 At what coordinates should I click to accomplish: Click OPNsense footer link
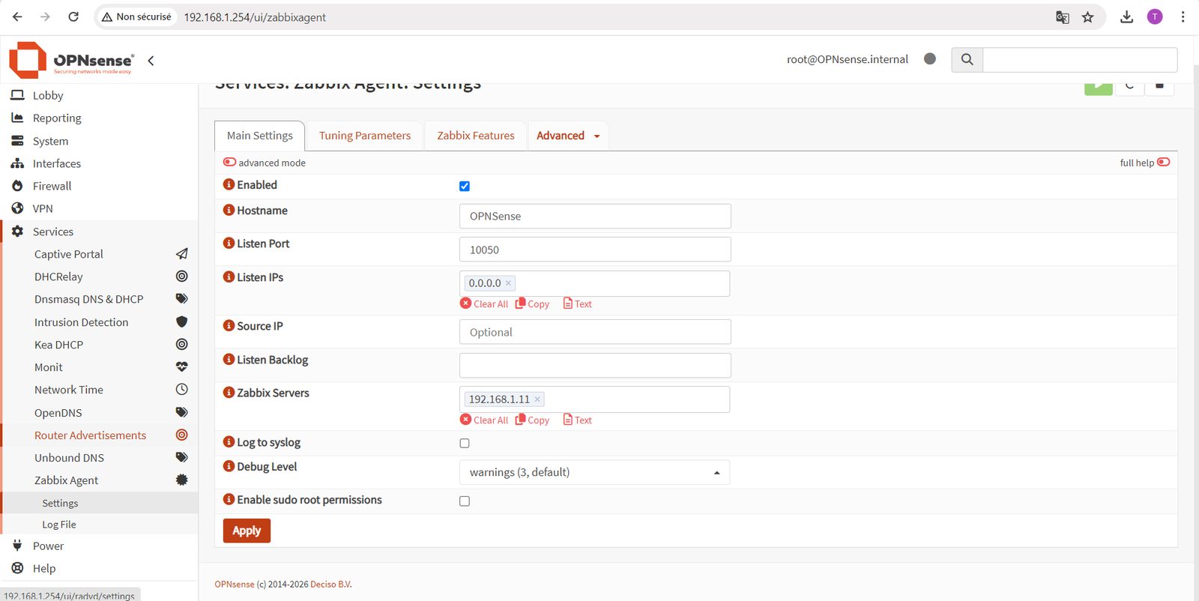pos(235,585)
